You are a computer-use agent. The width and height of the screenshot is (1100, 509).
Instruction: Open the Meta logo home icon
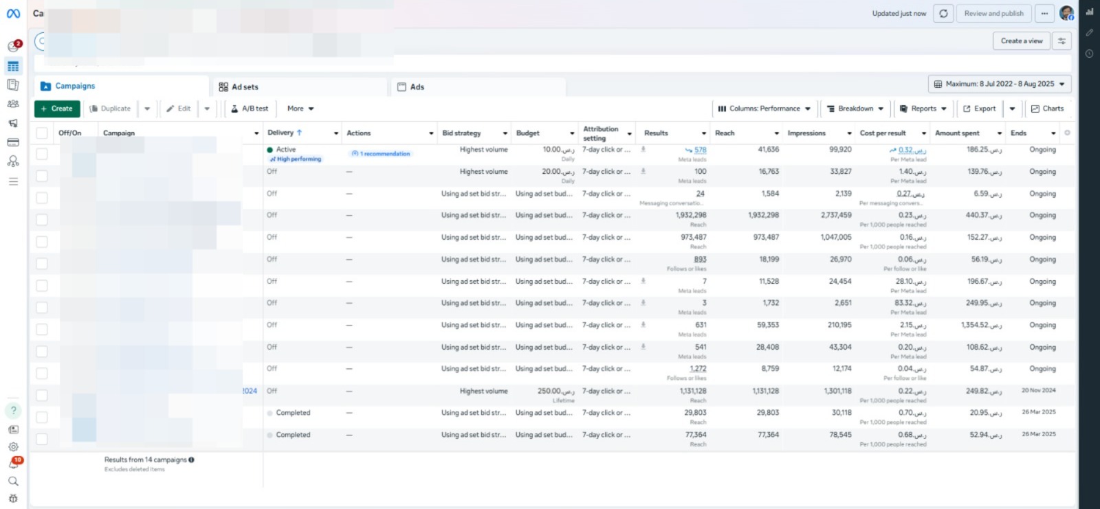coord(13,13)
